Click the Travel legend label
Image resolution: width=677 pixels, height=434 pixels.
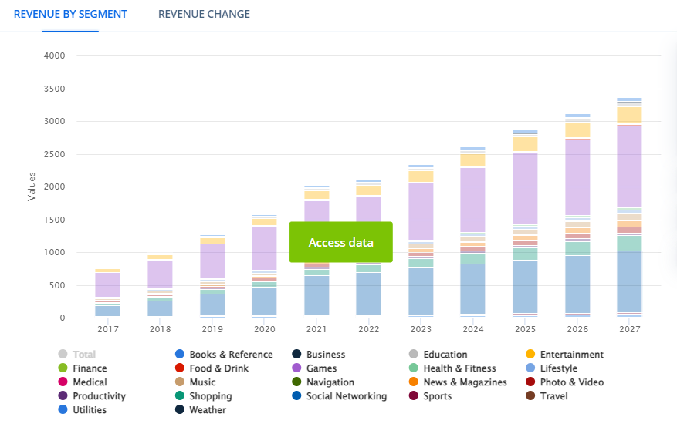[553, 396]
